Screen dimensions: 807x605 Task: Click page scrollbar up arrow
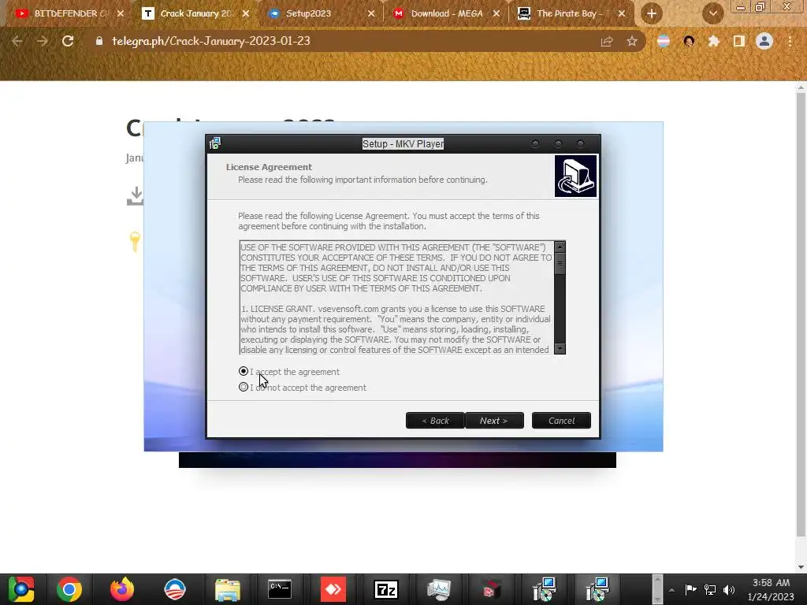click(801, 87)
